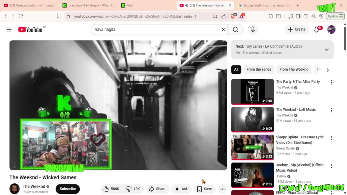This screenshot has width=347, height=195.
Task: Open the YouTube hamburger guide menu
Action: pyautogui.click(x=9, y=30)
